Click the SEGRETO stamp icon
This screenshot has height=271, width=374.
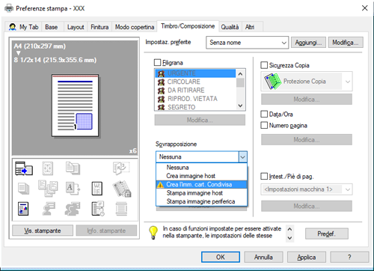pyautogui.click(x=161, y=107)
